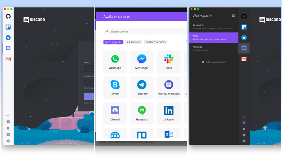Choose the Outlook service tile at bottom
This screenshot has height=158, width=282.
click(x=169, y=133)
